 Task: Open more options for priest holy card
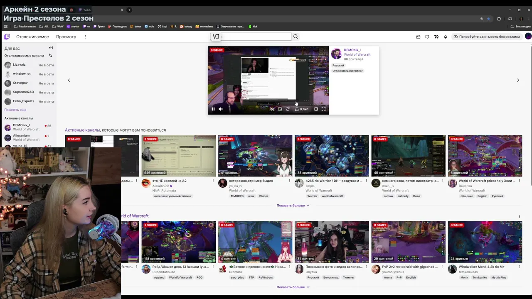click(519, 181)
